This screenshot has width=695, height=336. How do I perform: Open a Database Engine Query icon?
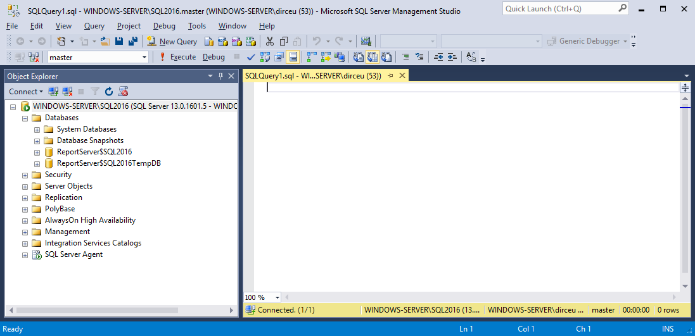pos(209,41)
